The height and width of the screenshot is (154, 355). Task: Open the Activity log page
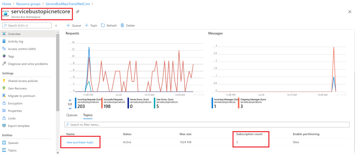point(15,42)
